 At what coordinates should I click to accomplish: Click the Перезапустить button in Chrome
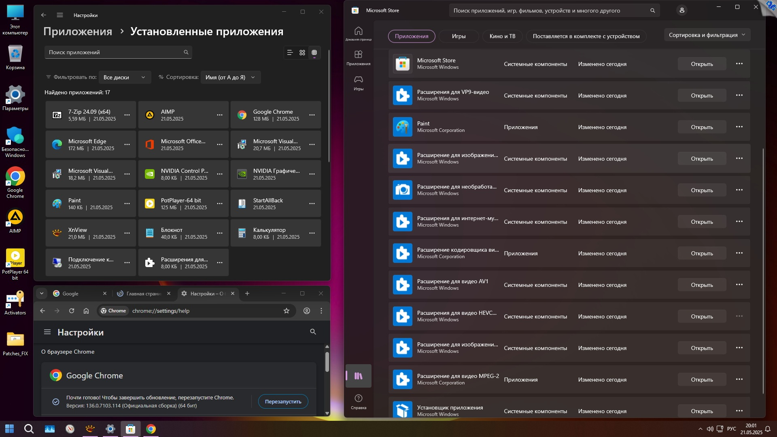coord(283,401)
